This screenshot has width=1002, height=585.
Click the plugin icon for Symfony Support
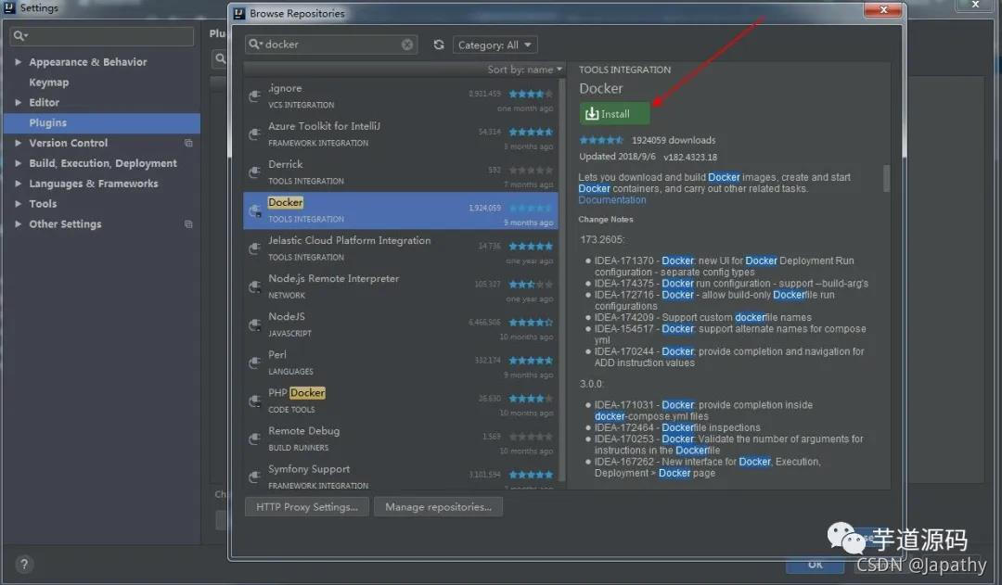(x=254, y=477)
